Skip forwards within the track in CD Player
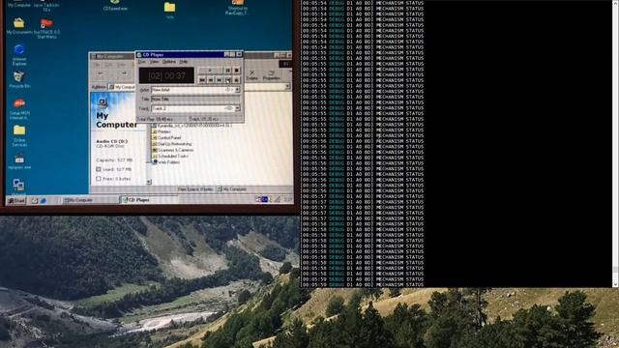The width and height of the screenshot is (619, 348). [220, 80]
